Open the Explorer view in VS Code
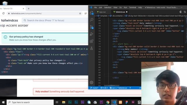187x105 pixels. [91, 13]
